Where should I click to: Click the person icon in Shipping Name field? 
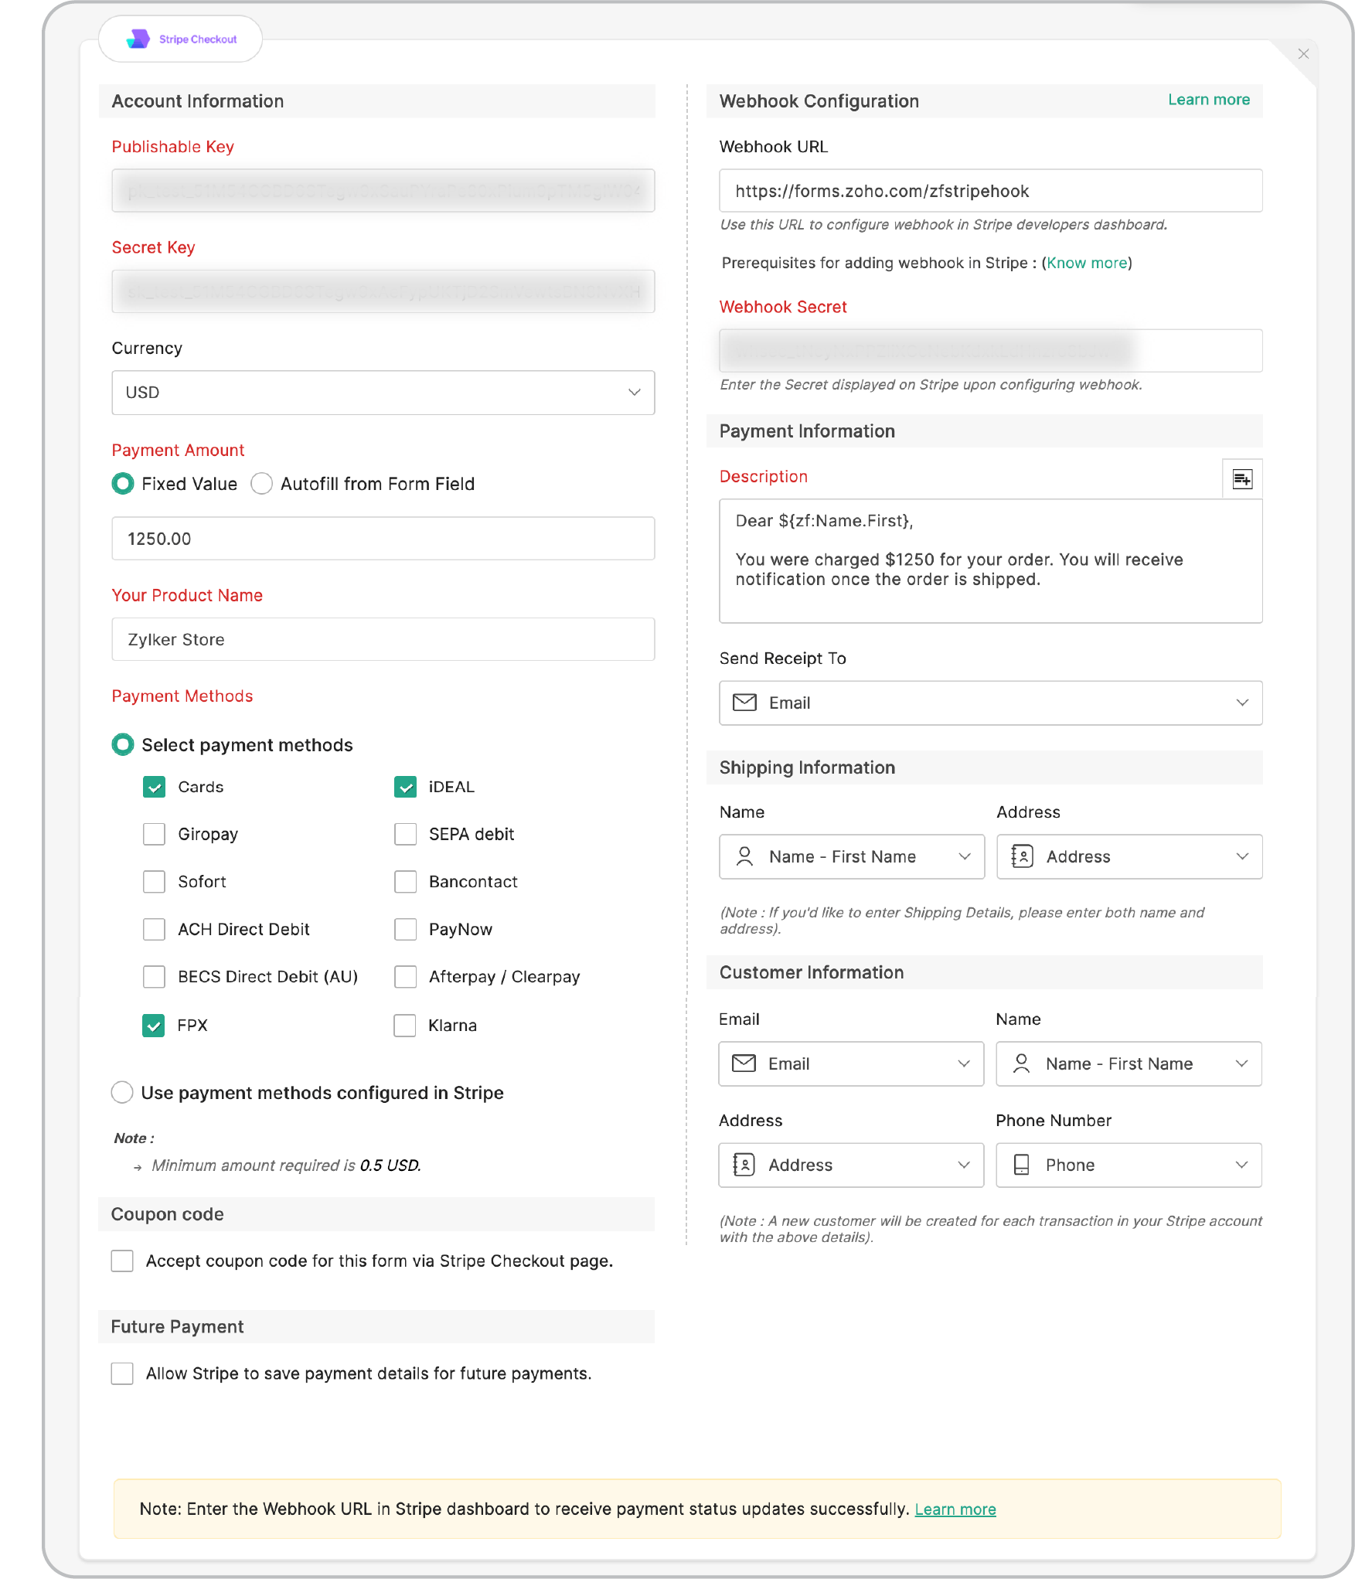point(745,856)
